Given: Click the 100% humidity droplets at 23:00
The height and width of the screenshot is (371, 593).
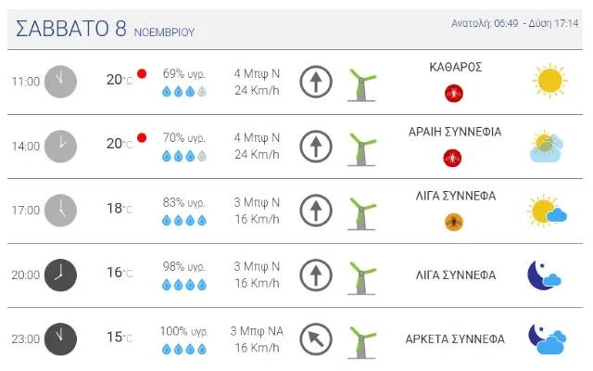Looking at the screenshot, I should 184,350.
